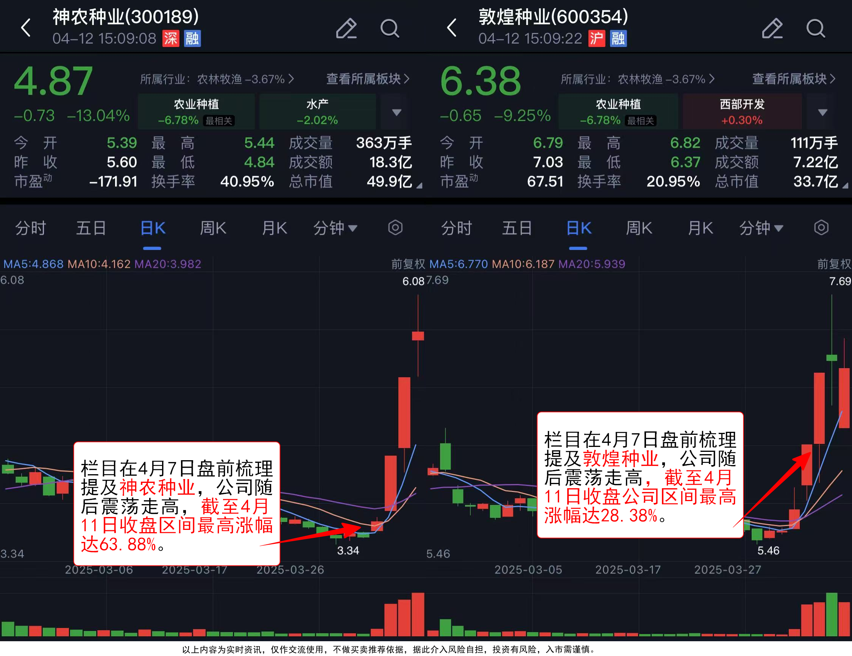Open chart settings icon on right chart

821,228
